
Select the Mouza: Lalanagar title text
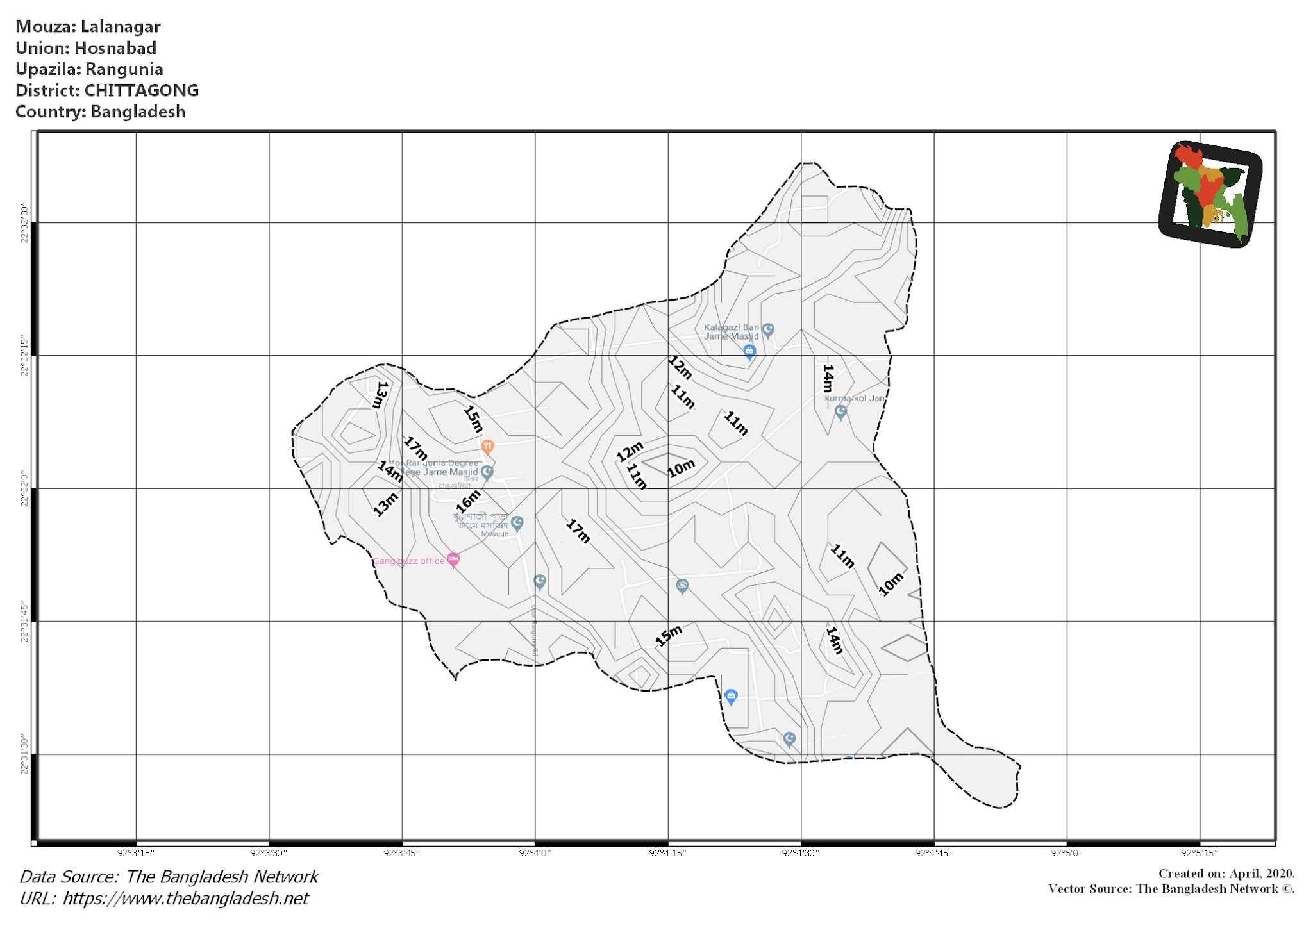pyautogui.click(x=88, y=27)
